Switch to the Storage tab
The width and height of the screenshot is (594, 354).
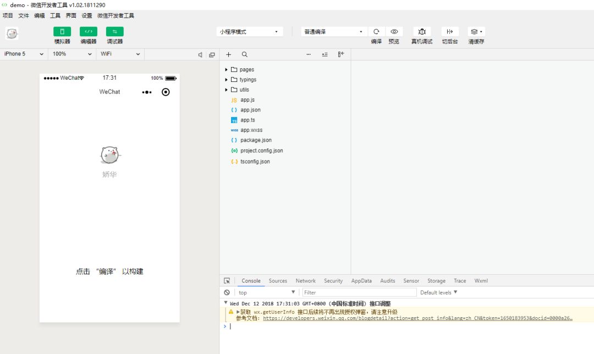pos(436,280)
